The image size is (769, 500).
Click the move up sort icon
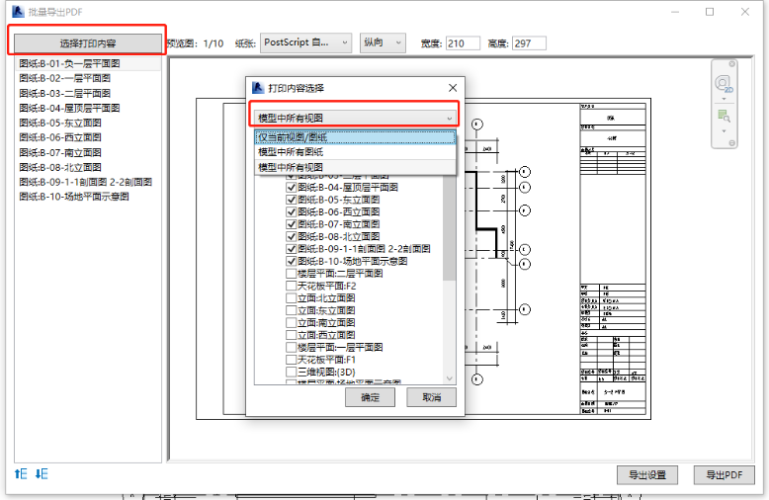click(19, 474)
